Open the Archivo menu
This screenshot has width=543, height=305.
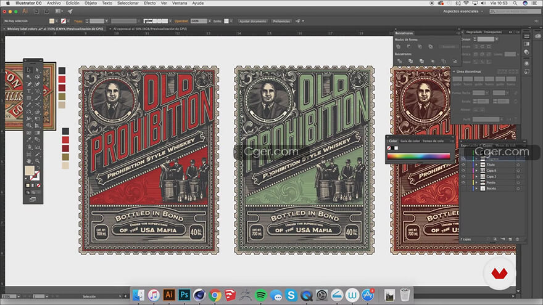click(54, 3)
